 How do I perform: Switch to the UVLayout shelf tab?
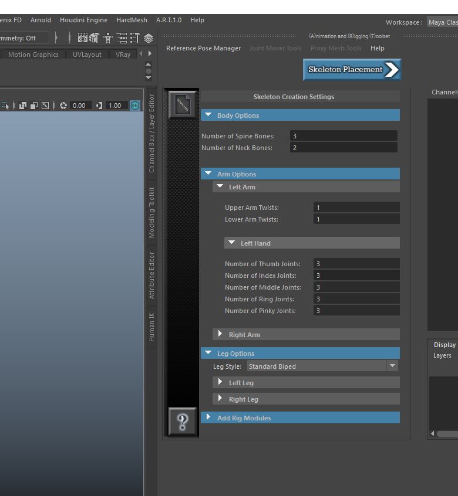(87, 55)
